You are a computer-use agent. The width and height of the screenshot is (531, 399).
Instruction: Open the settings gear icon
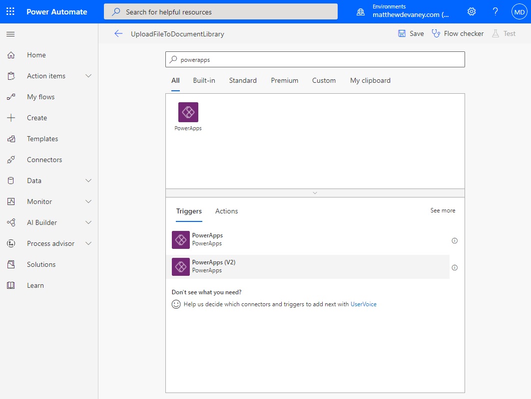[x=472, y=11]
